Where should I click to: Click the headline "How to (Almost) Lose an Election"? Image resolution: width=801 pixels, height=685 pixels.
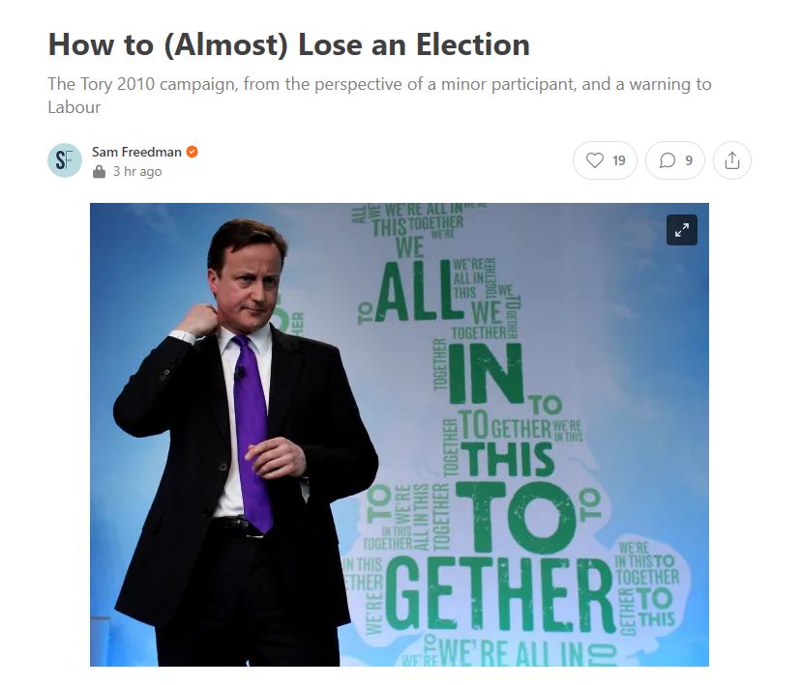(288, 44)
